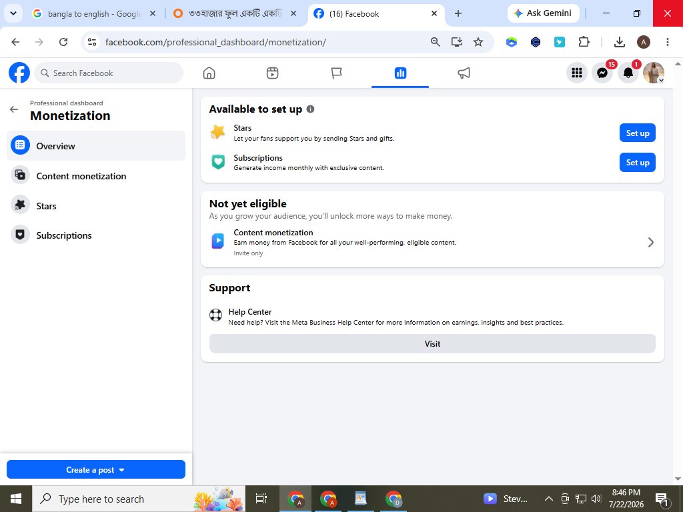The image size is (683, 512).
Task: Close the bangla to english tab
Action: [x=153, y=13]
